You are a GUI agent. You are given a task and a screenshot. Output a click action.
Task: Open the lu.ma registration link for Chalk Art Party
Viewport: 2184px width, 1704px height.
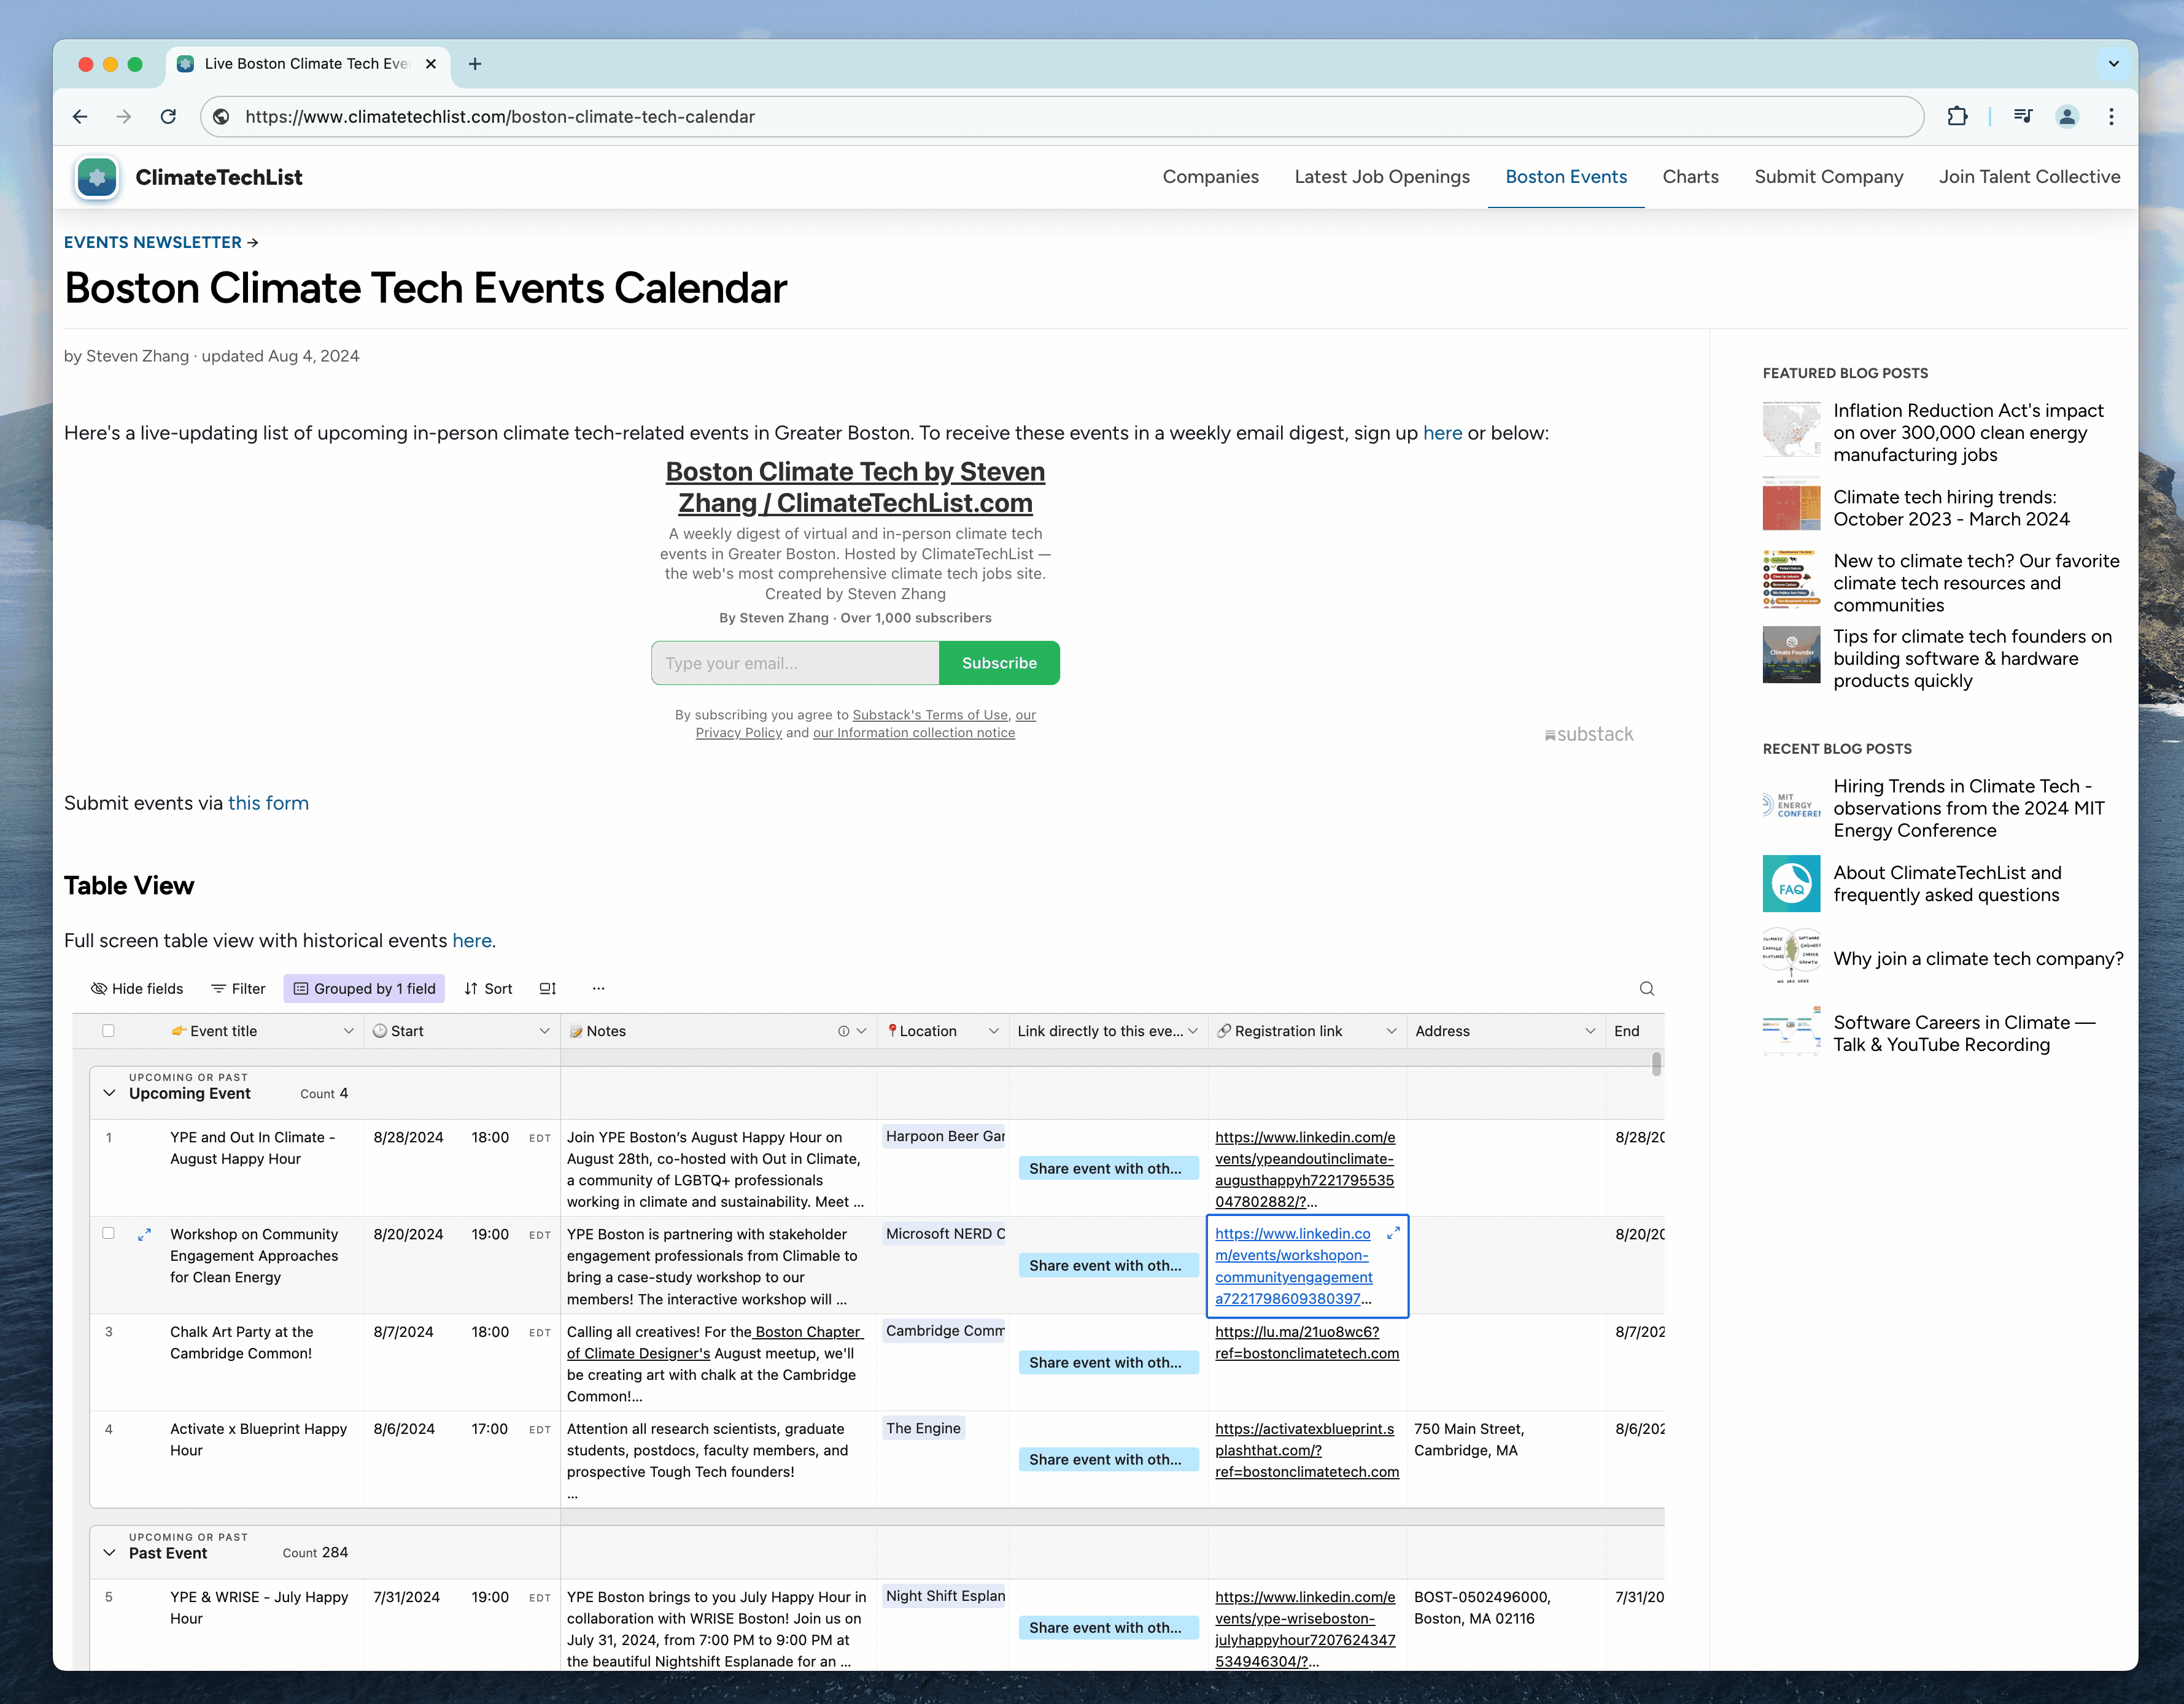click(1306, 1343)
